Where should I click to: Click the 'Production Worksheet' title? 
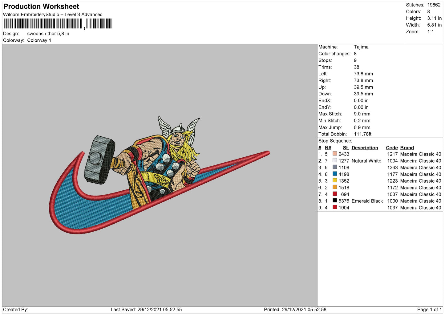41,6
